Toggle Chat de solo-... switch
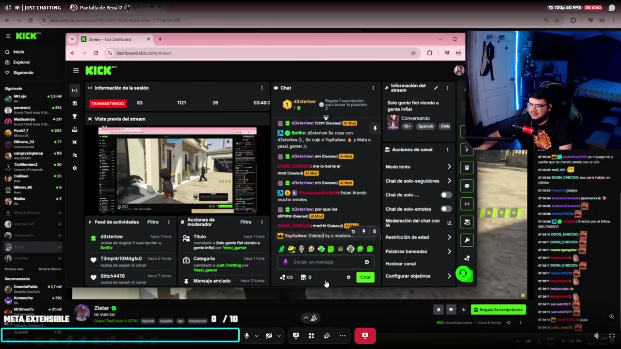The height and width of the screenshot is (349, 621). pyautogui.click(x=445, y=195)
